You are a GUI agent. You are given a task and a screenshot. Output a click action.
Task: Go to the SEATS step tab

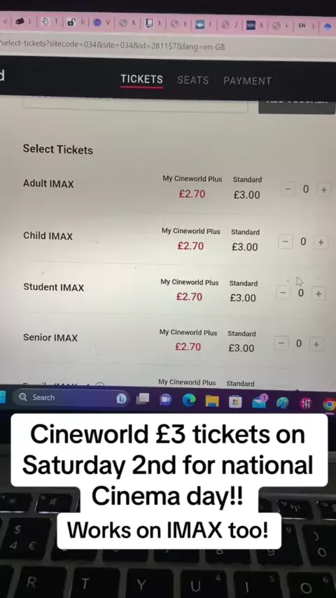pos(193,80)
